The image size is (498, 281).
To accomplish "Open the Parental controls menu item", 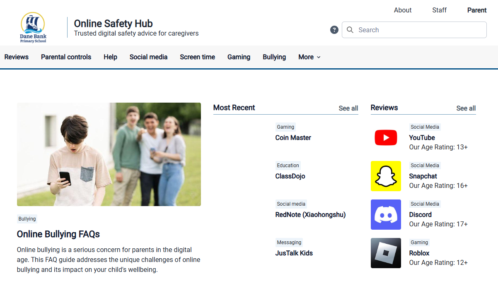I will (x=66, y=57).
